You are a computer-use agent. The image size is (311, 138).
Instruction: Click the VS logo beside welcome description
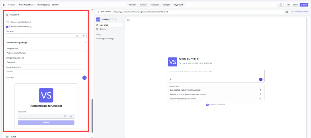[x=172, y=62]
